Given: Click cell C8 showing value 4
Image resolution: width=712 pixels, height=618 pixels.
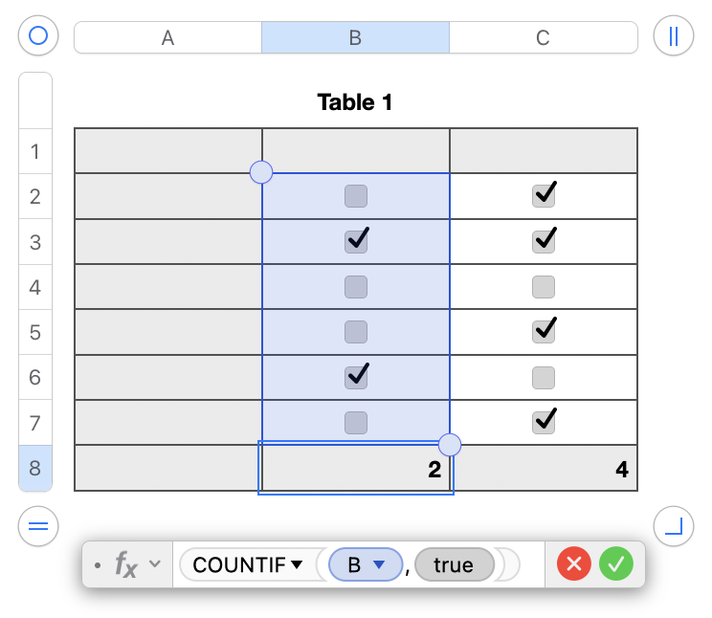Looking at the screenshot, I should click(544, 469).
